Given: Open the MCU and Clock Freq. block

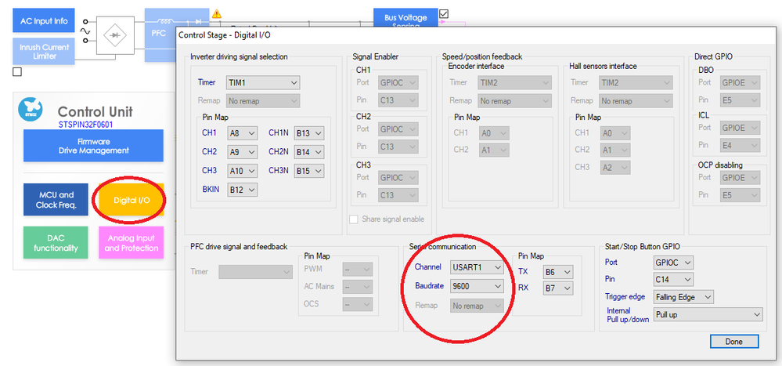Looking at the screenshot, I should 56,200.
